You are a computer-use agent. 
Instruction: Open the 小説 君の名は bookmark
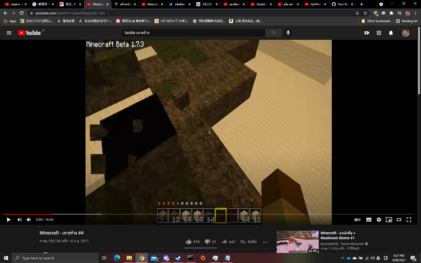coord(246,21)
